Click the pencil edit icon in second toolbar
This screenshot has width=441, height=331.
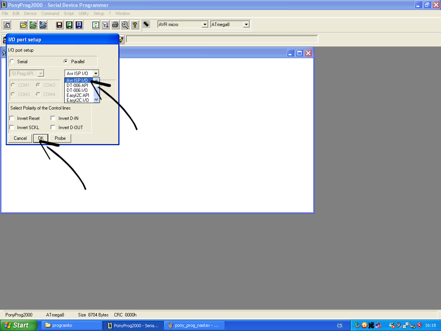(121, 40)
